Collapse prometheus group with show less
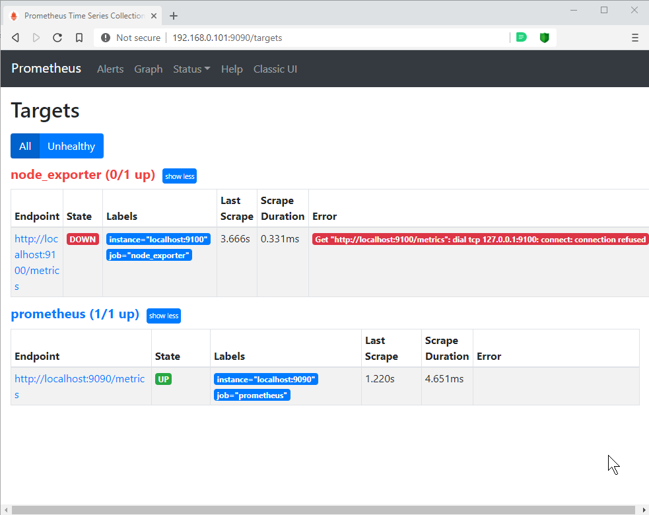649x515 pixels. click(x=164, y=316)
